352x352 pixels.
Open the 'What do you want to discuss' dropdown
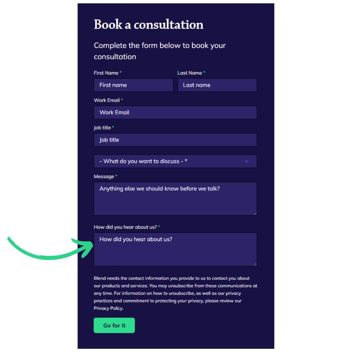pyautogui.click(x=175, y=161)
